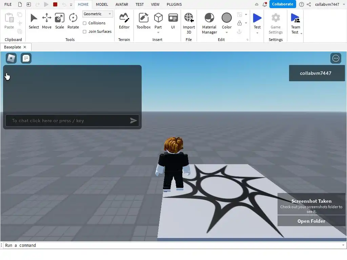Switch to the PLUGINS ribbon tab

pyautogui.click(x=174, y=4)
